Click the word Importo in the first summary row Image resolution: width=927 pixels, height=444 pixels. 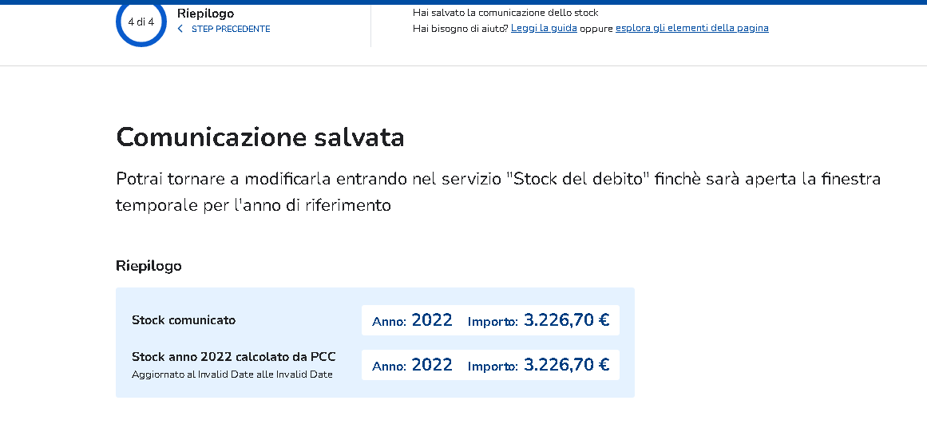[492, 322]
